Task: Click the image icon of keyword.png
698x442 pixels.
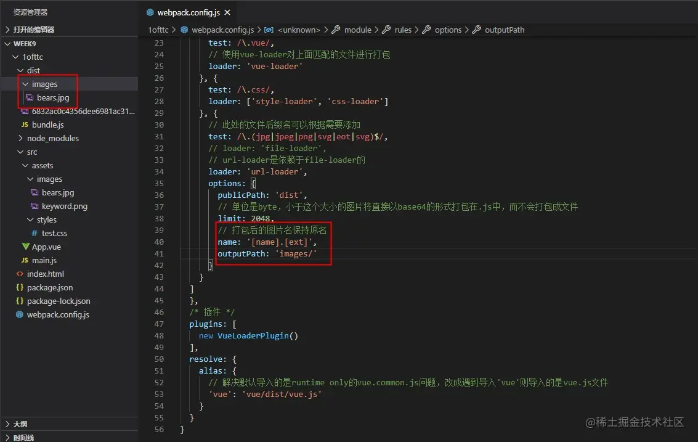Action: [34, 207]
